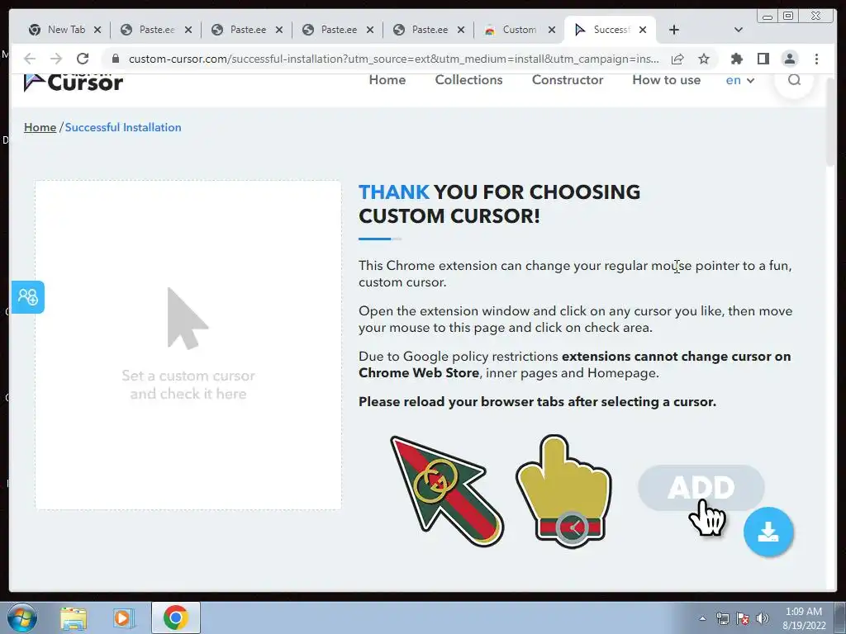
Task: Click the cursor check test area
Action: (x=188, y=345)
